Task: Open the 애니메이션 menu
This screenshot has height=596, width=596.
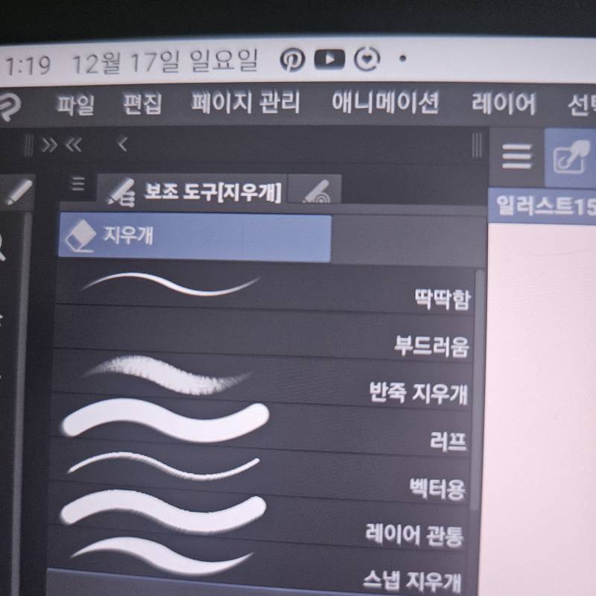Action: (x=384, y=104)
